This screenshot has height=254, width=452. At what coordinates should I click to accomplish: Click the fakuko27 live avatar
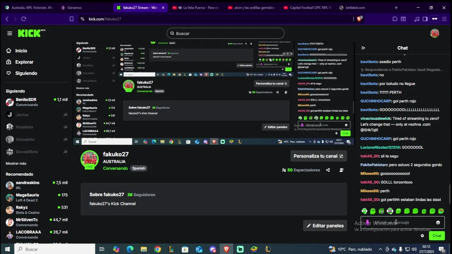pos(89,160)
